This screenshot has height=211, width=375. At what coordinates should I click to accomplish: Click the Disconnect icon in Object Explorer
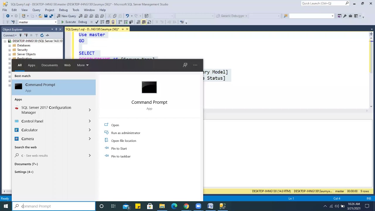point(26,35)
